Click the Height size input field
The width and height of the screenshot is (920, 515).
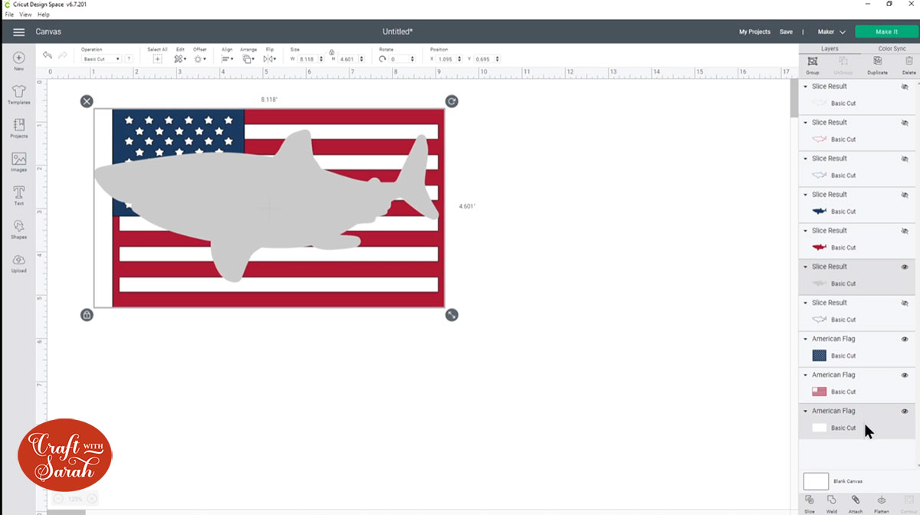point(351,59)
